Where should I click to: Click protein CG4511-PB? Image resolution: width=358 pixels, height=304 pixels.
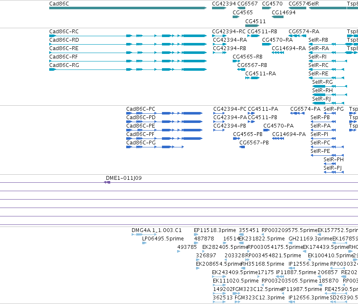point(252,122)
